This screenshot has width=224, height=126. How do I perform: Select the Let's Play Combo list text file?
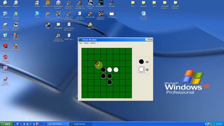(80, 15)
